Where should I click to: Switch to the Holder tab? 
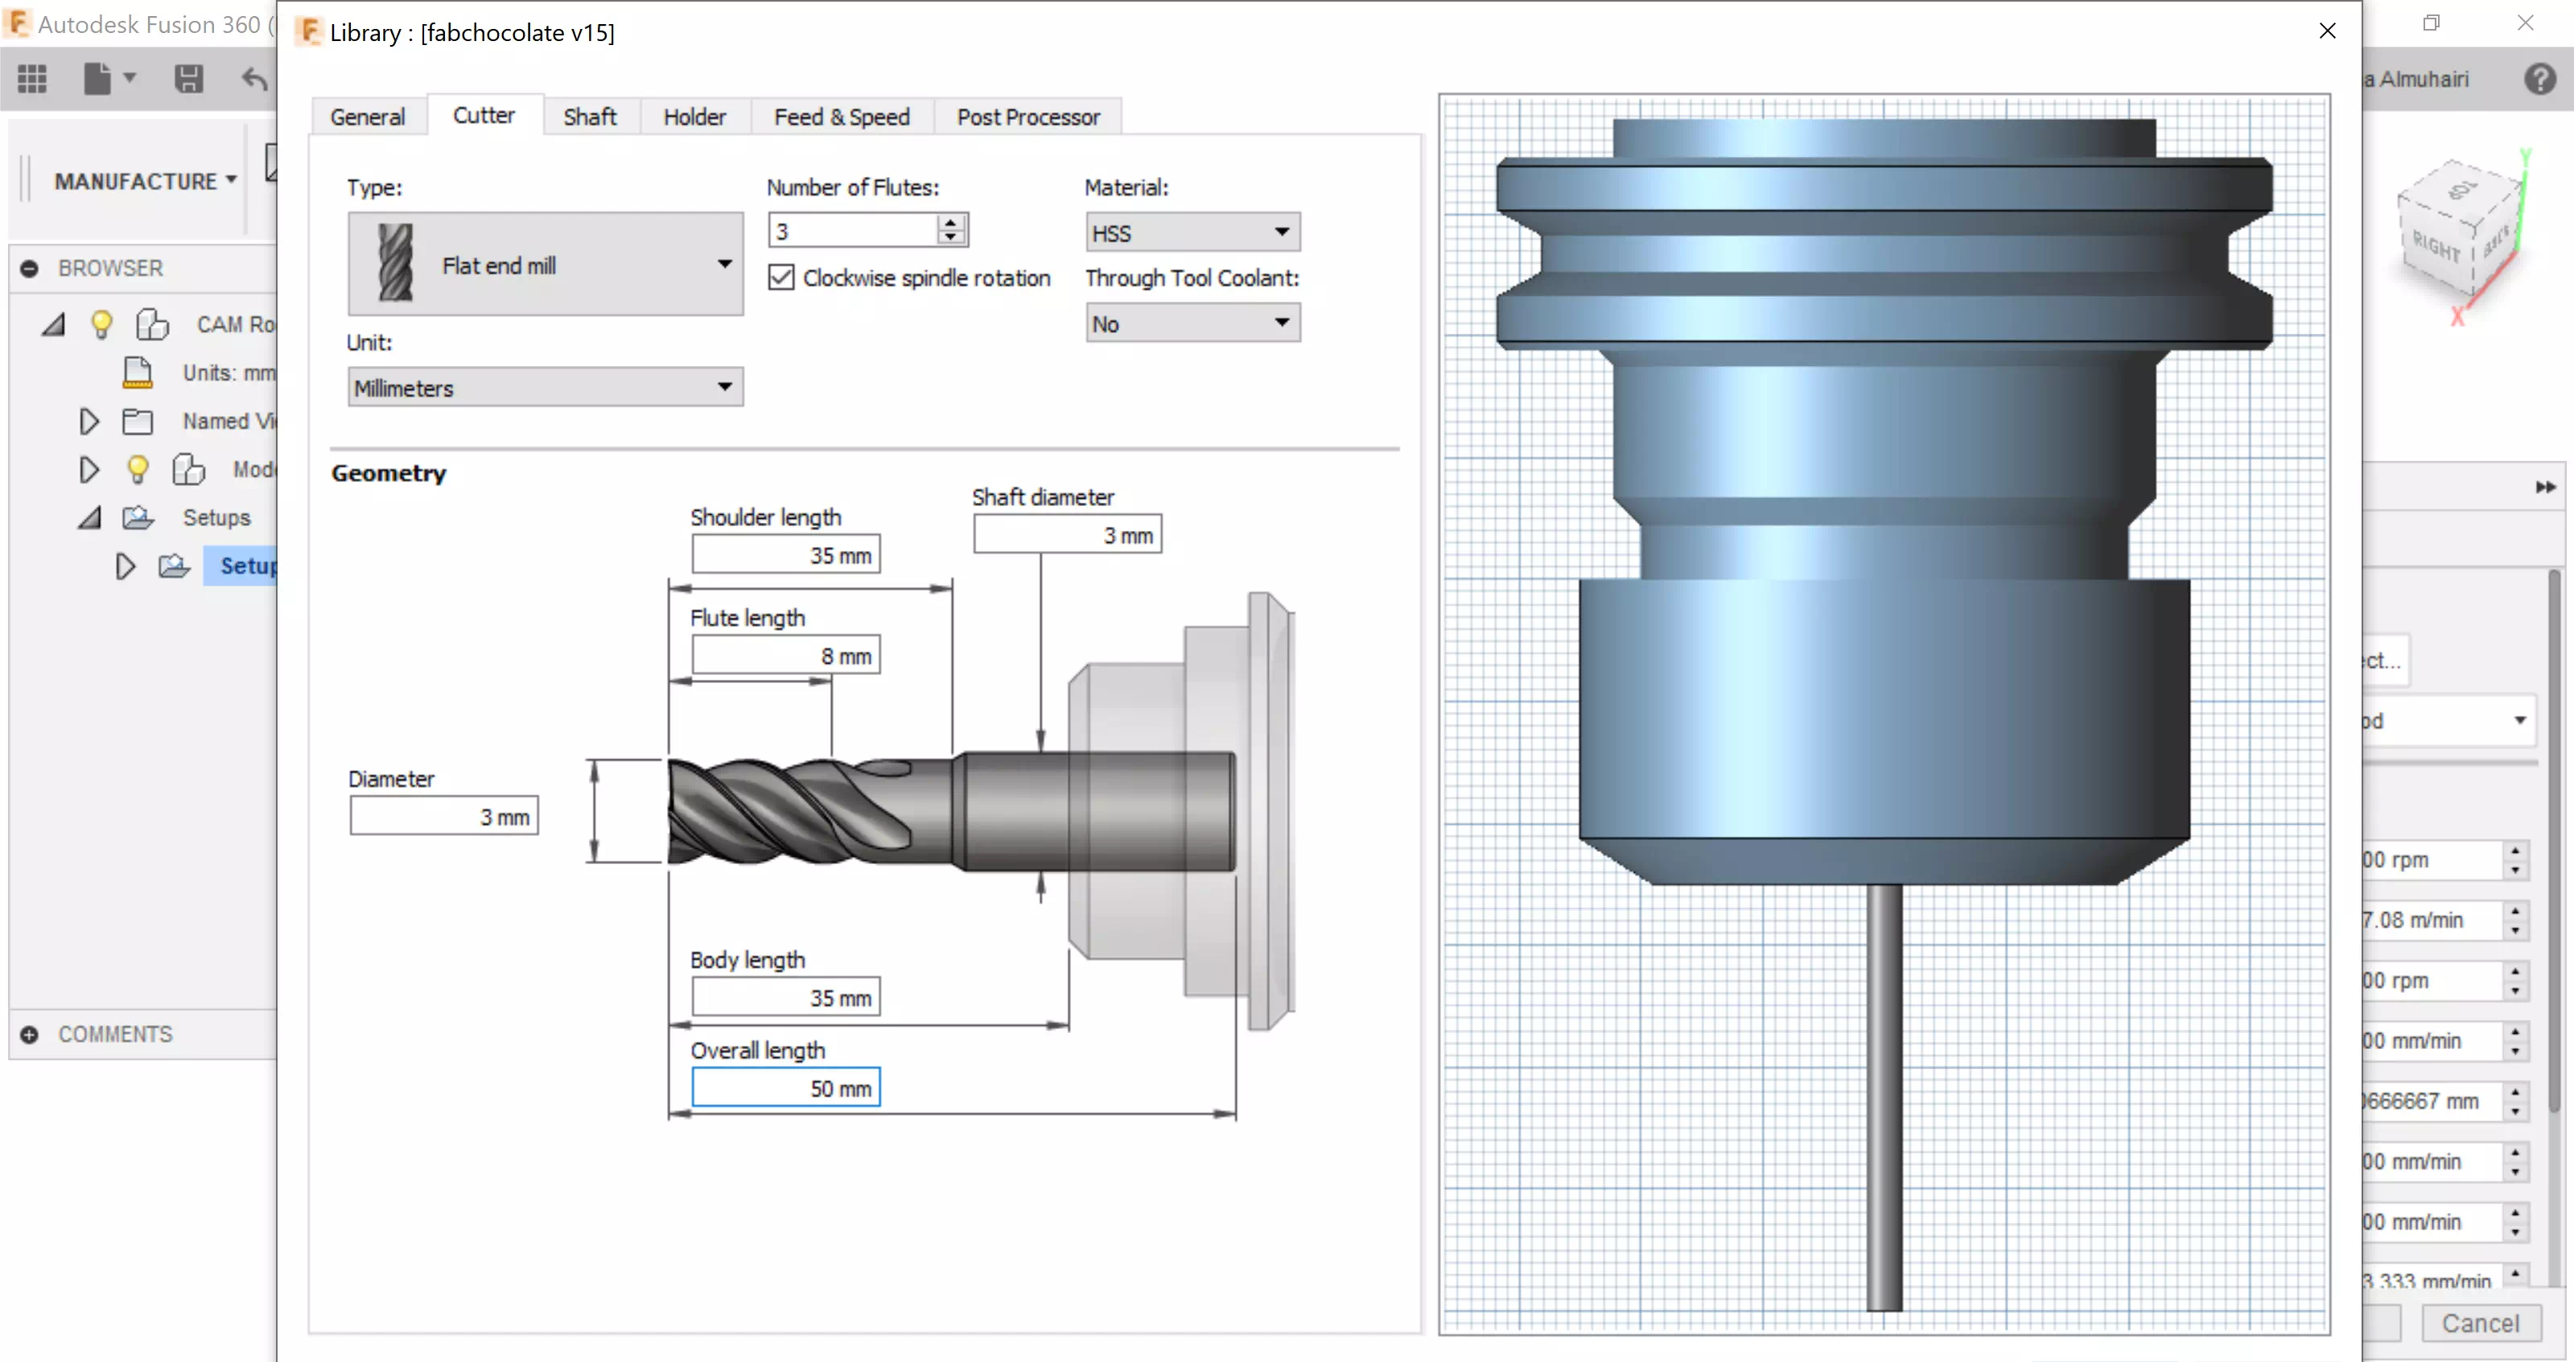click(694, 117)
